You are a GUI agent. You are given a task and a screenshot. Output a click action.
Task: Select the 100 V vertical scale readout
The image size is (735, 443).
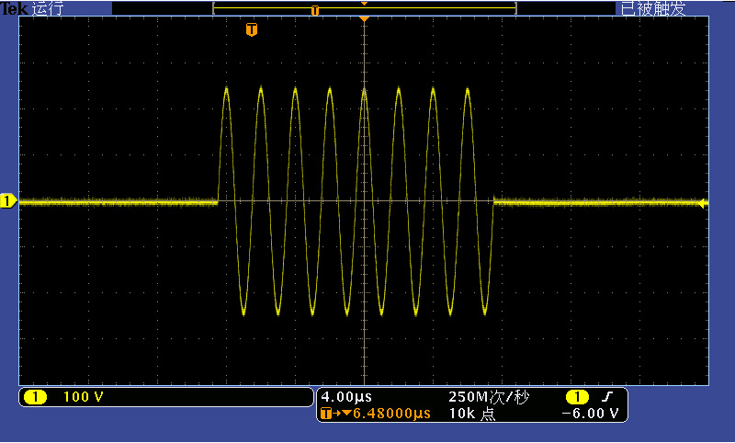click(x=84, y=397)
